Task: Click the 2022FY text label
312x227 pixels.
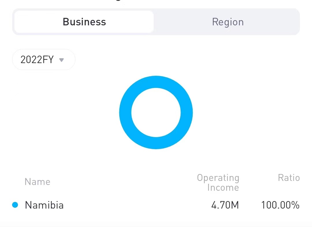Action: 37,60
